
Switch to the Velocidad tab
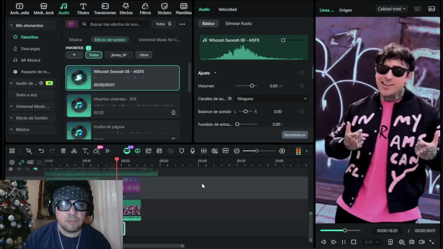227,9
